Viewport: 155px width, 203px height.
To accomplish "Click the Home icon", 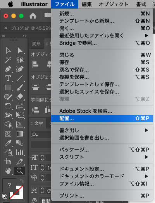I will [x=33, y=16].
